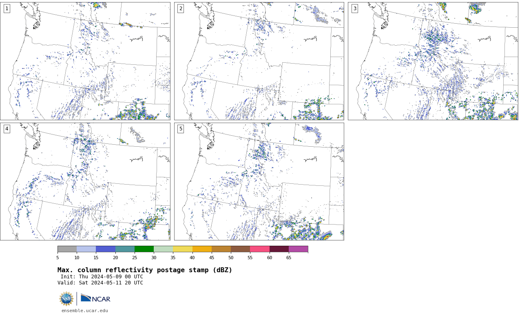
Task: Click the blue 15-20 dBZ swatch
Action: click(106, 249)
